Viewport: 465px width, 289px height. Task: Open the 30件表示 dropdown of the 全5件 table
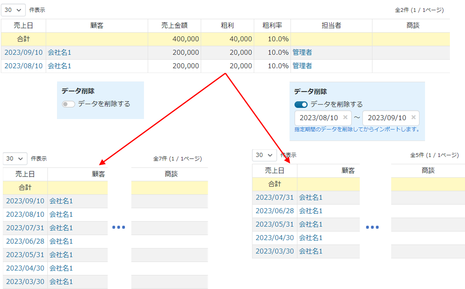tap(264, 155)
